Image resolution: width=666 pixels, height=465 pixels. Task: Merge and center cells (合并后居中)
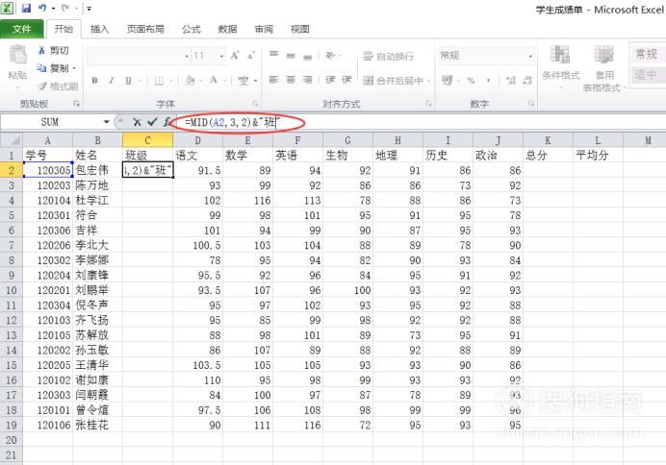pos(394,80)
